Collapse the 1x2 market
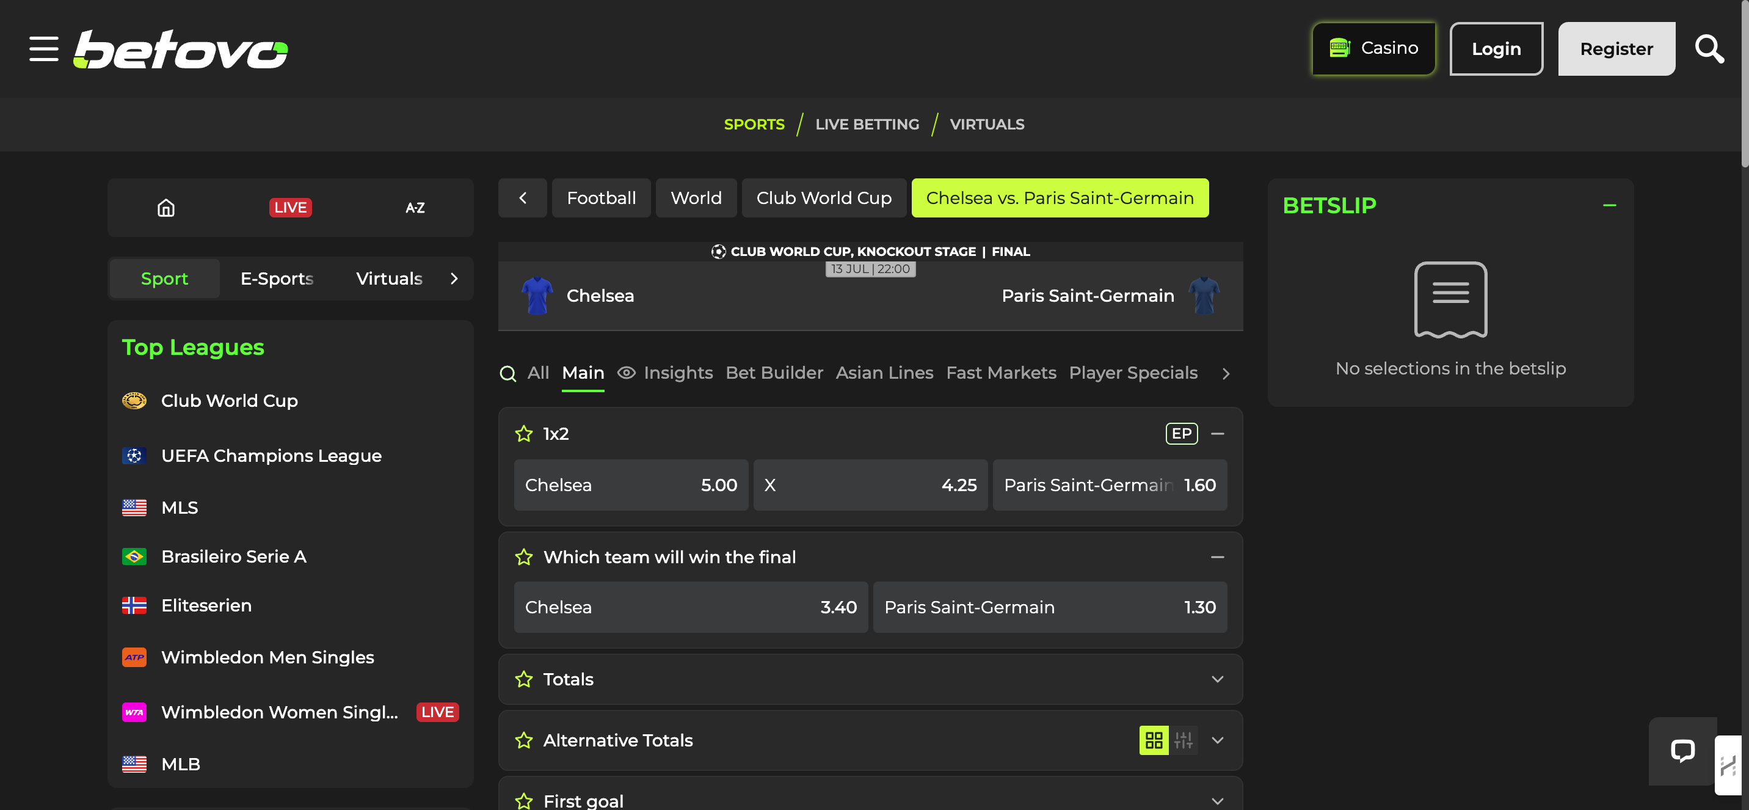 tap(1217, 434)
